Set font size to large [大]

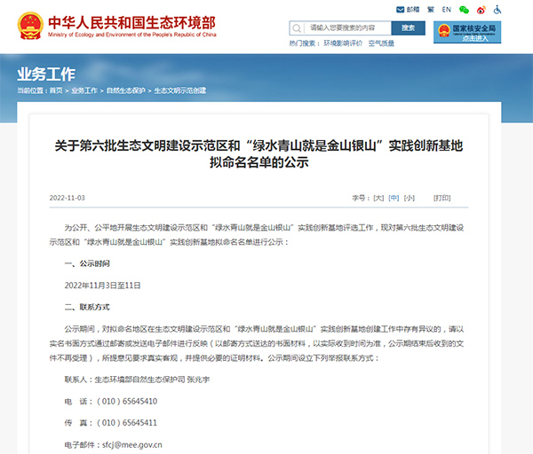pos(378,198)
